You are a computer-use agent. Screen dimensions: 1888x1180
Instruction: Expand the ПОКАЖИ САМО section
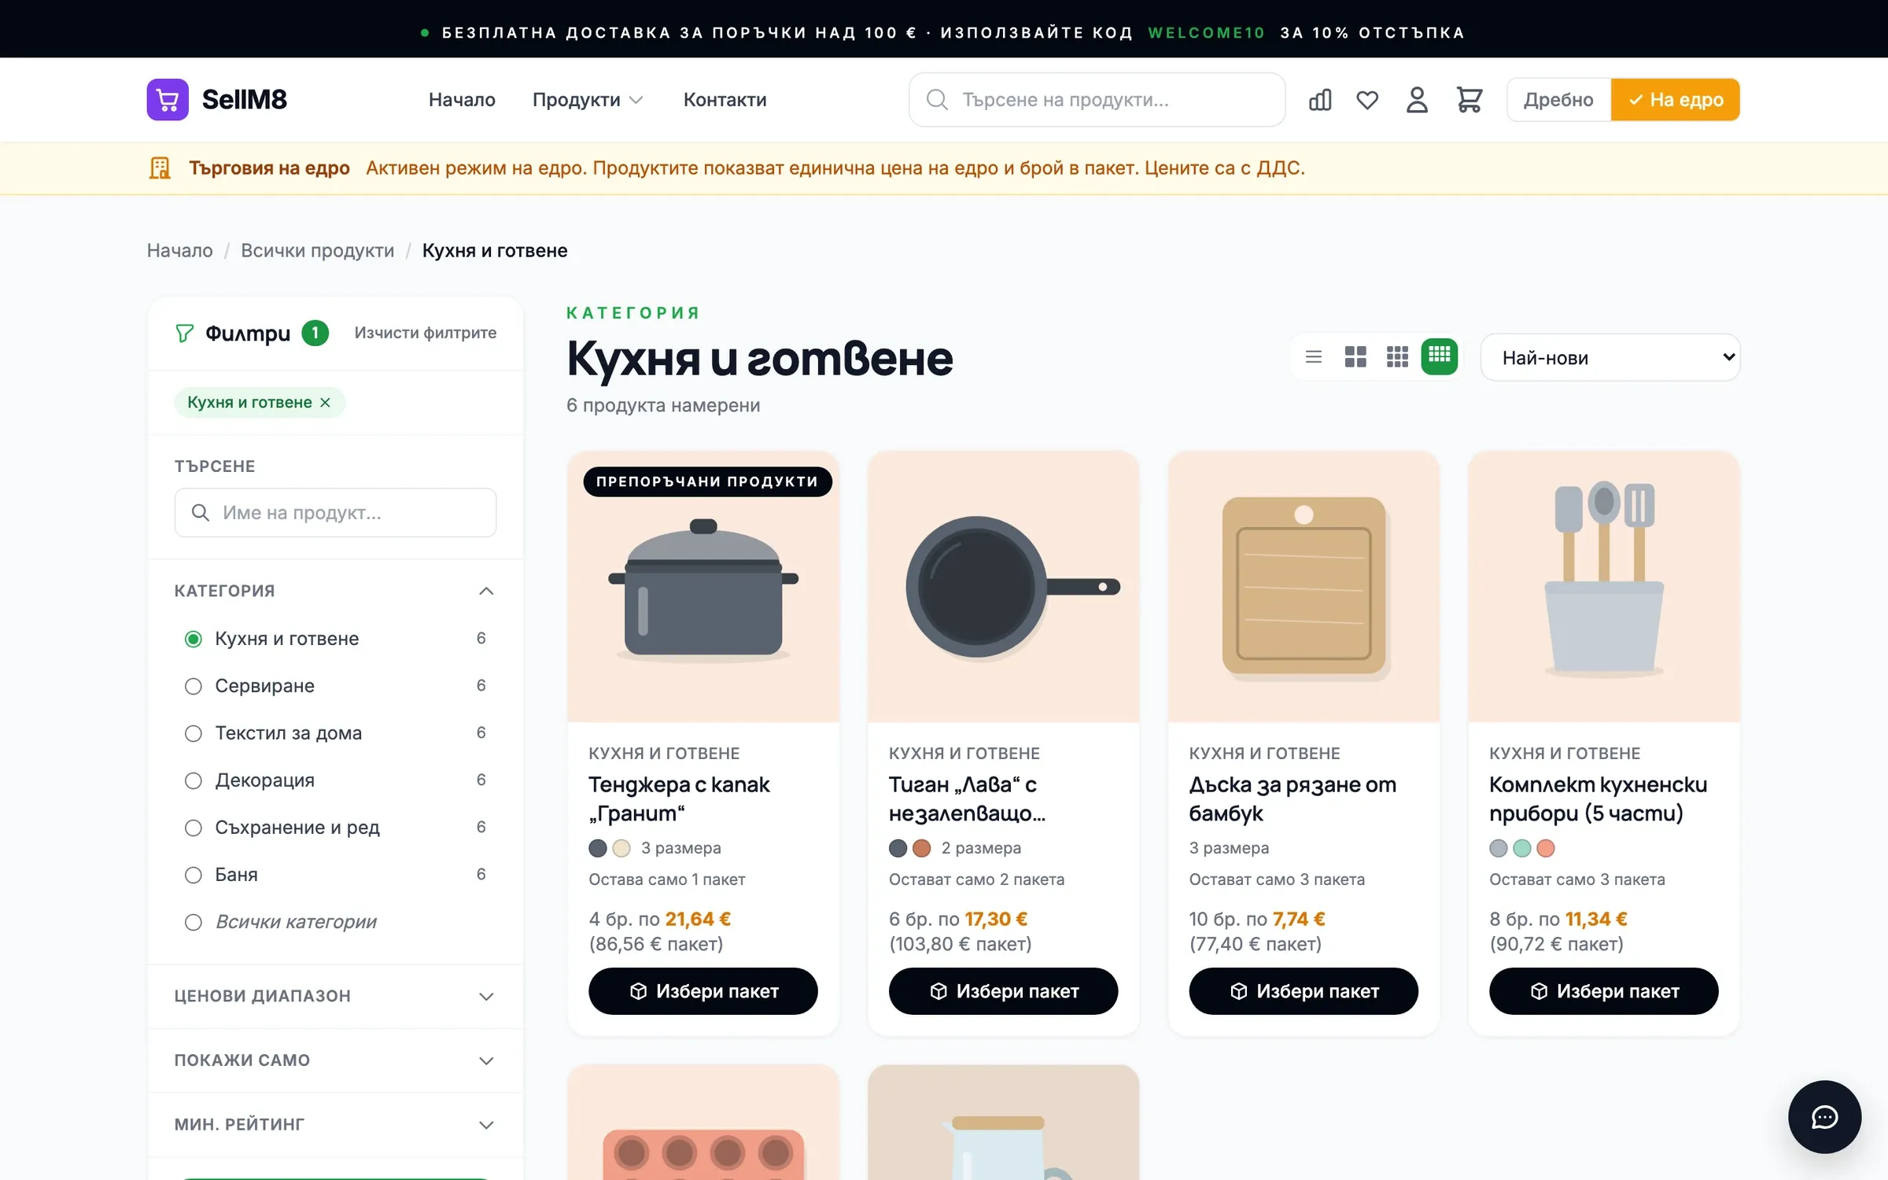(x=335, y=1060)
